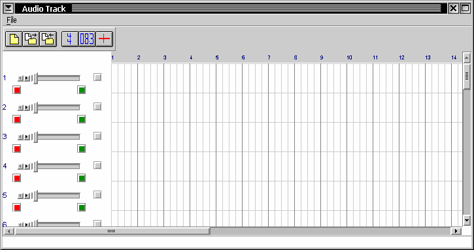Click the red square button on track 2
The image size is (474, 250).
point(16,119)
